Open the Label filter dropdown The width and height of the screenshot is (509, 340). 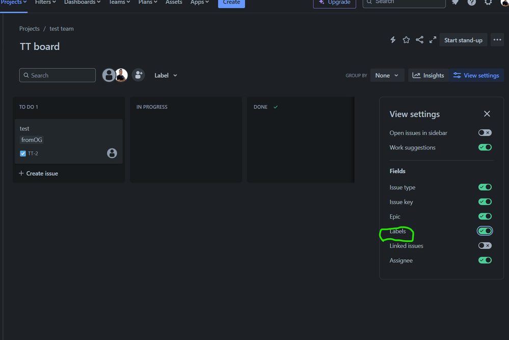[166, 75]
